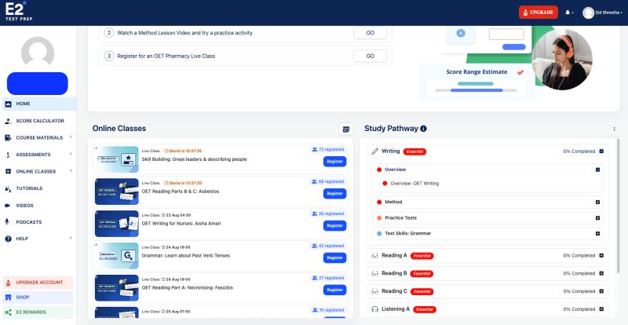628x325 pixels.
Task: Collapse the Overview subsection
Action: (x=597, y=170)
